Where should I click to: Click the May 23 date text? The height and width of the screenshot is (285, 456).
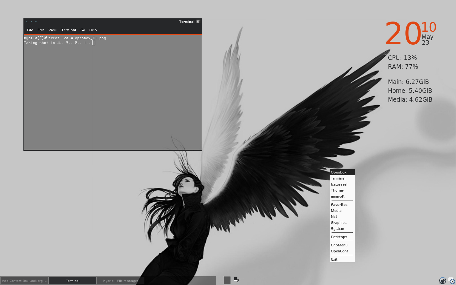427,40
